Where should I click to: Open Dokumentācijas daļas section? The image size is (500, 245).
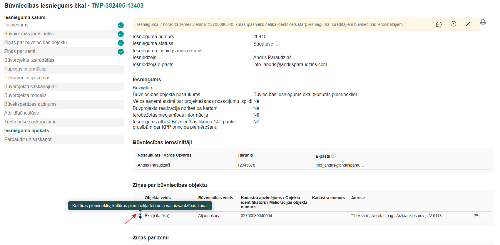(x=27, y=78)
